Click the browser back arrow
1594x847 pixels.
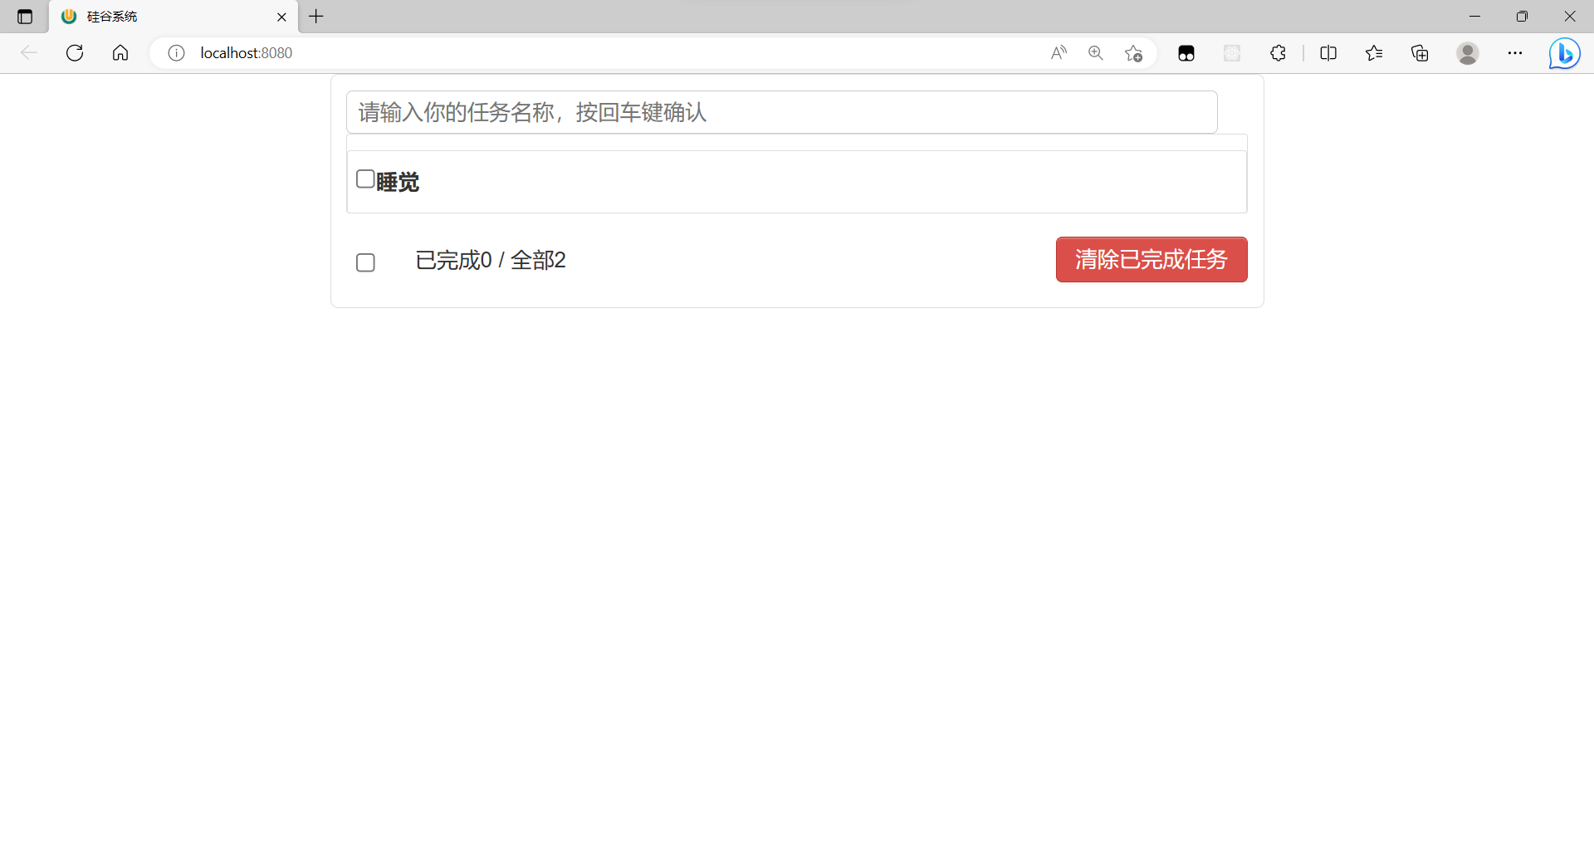pyautogui.click(x=29, y=53)
